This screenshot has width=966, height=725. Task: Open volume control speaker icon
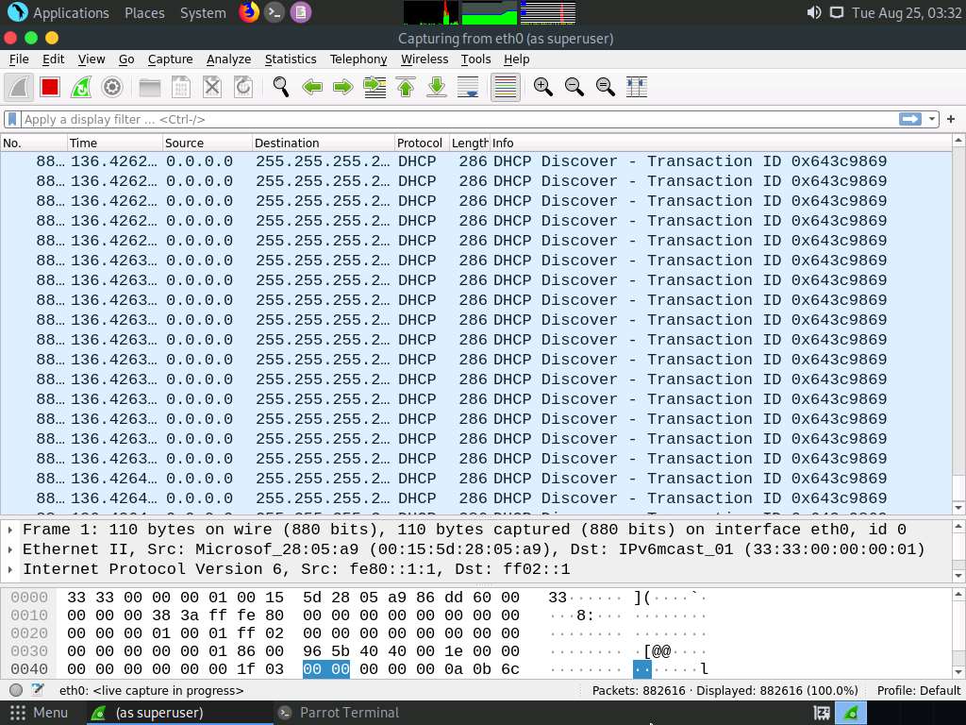(814, 12)
